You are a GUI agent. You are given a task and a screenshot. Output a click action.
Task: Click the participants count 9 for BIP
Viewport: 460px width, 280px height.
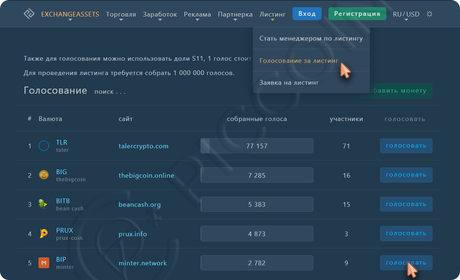click(x=346, y=263)
